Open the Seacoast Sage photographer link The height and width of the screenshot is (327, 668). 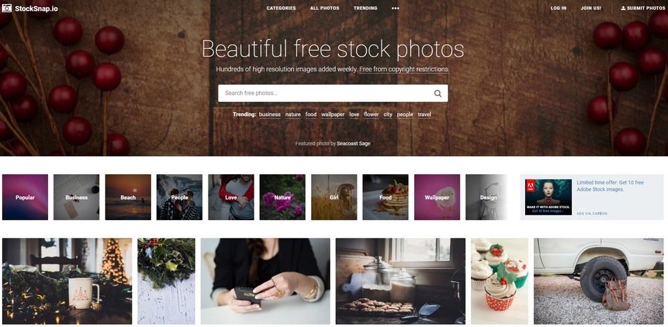click(x=353, y=143)
